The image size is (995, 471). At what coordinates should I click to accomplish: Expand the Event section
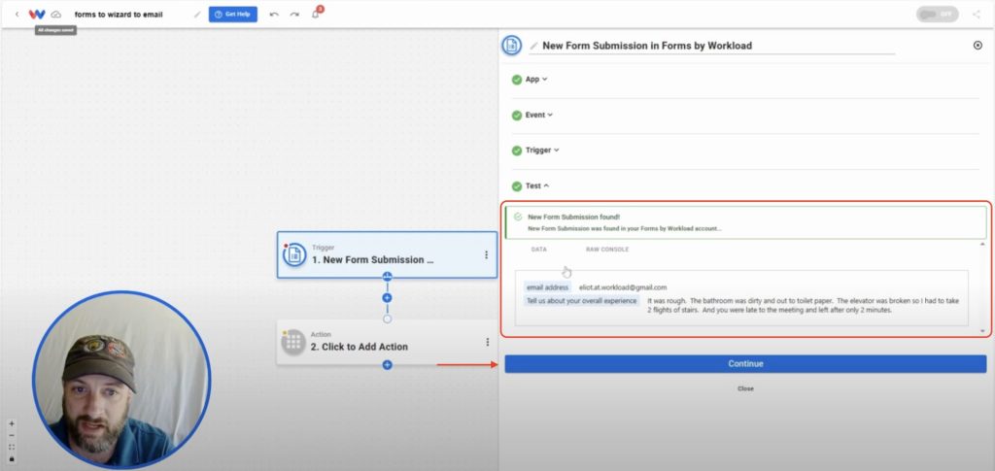pyautogui.click(x=538, y=115)
